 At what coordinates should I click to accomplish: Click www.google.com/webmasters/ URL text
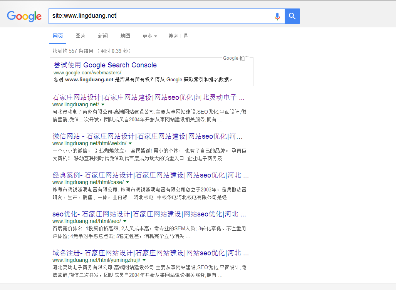pos(87,73)
